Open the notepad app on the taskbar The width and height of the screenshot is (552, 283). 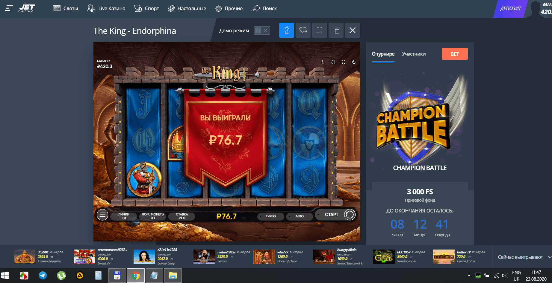[x=154, y=276]
